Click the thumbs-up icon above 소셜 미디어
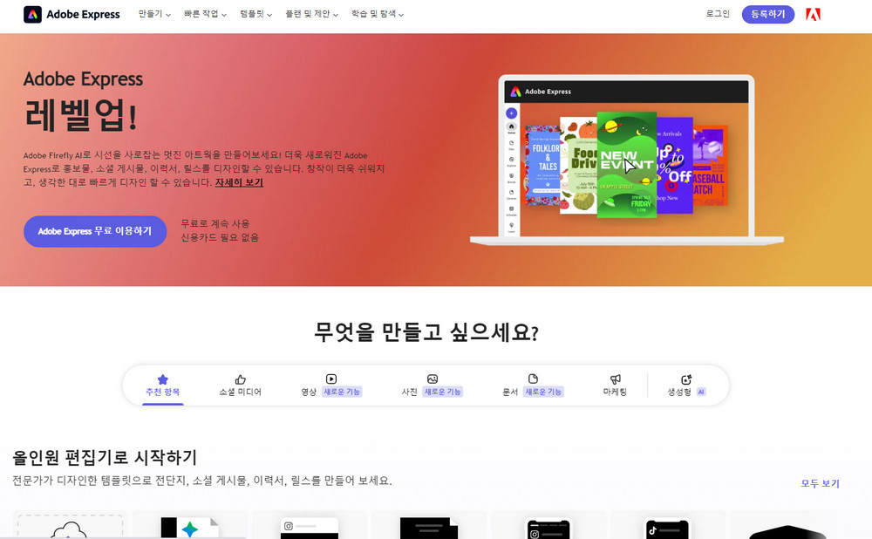 (241, 379)
